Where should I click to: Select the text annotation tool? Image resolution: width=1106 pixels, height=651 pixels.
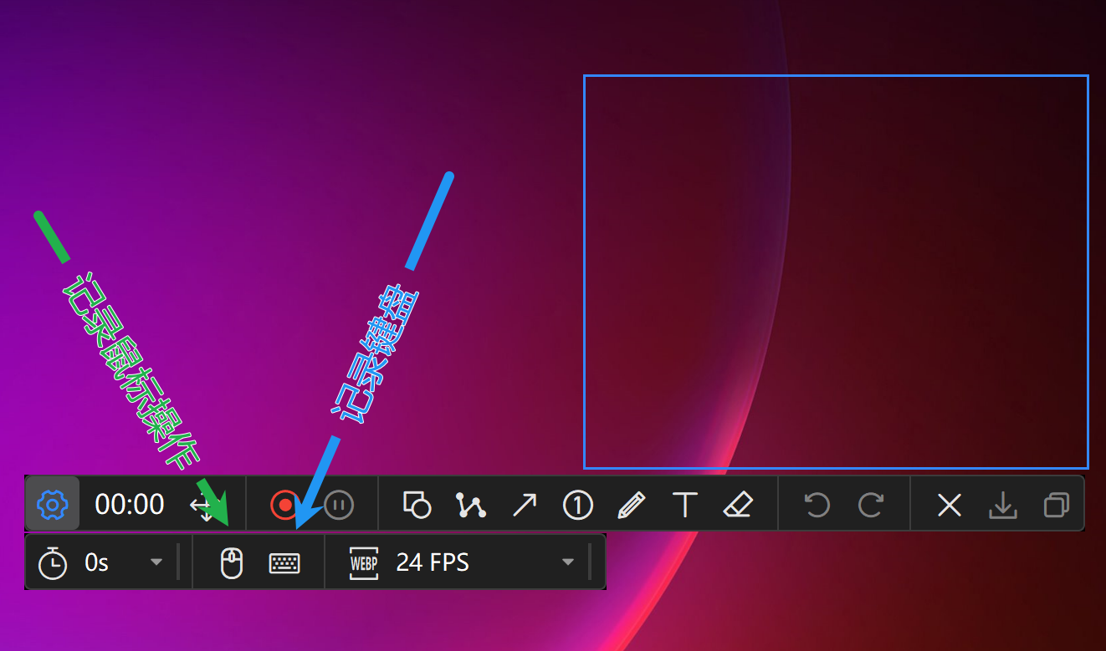point(685,504)
